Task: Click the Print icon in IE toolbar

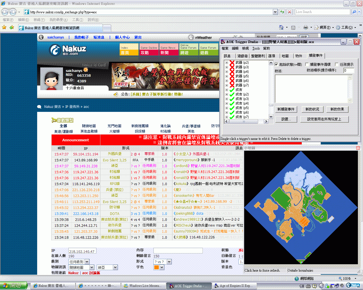Action: (306, 27)
